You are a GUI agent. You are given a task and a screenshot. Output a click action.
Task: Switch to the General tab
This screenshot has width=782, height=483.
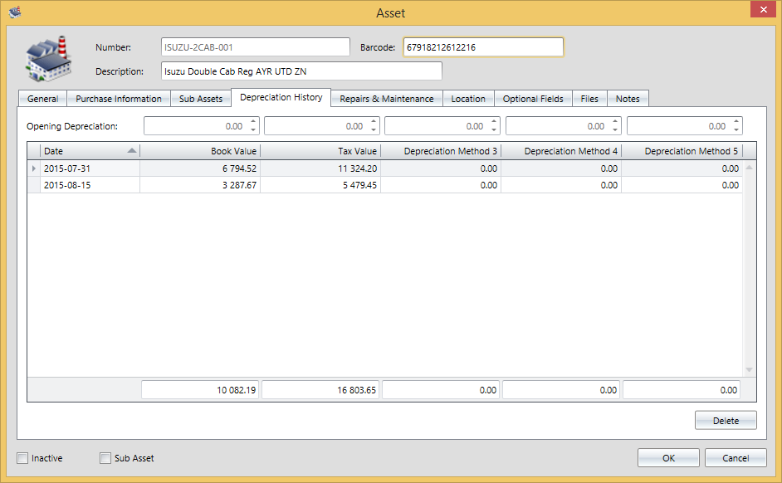[x=42, y=99]
